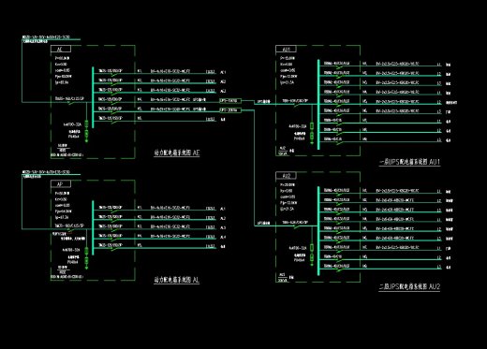
Task: Click the AU1 panel name box
Action: (286, 49)
